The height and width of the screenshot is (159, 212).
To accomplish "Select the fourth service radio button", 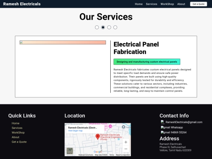I will pos(115,27).
